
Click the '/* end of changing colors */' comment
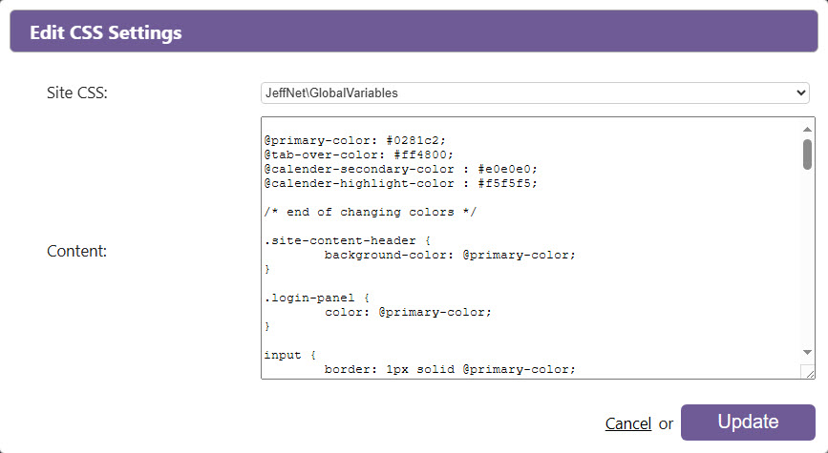371,212
